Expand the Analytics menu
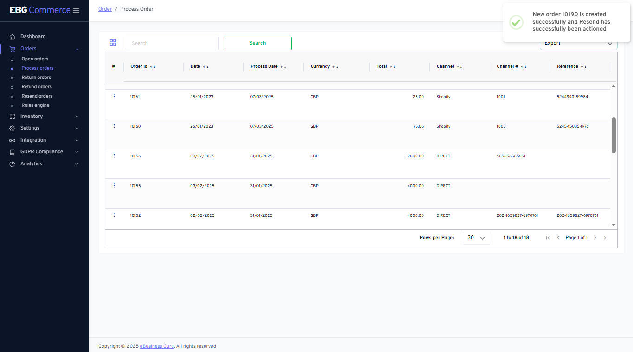This screenshot has height=352, width=633. (x=44, y=164)
